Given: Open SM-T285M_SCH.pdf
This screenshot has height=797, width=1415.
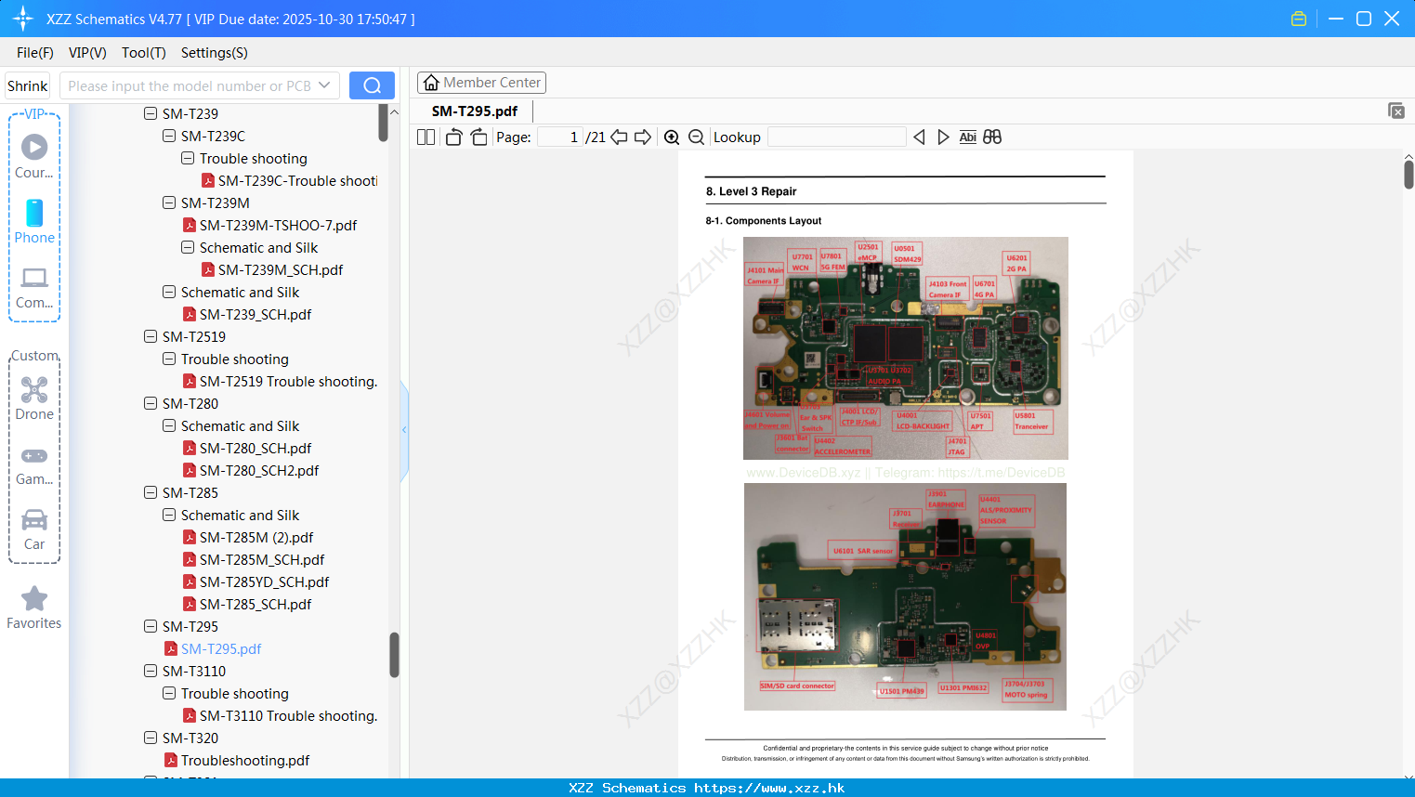Looking at the screenshot, I should point(262,559).
